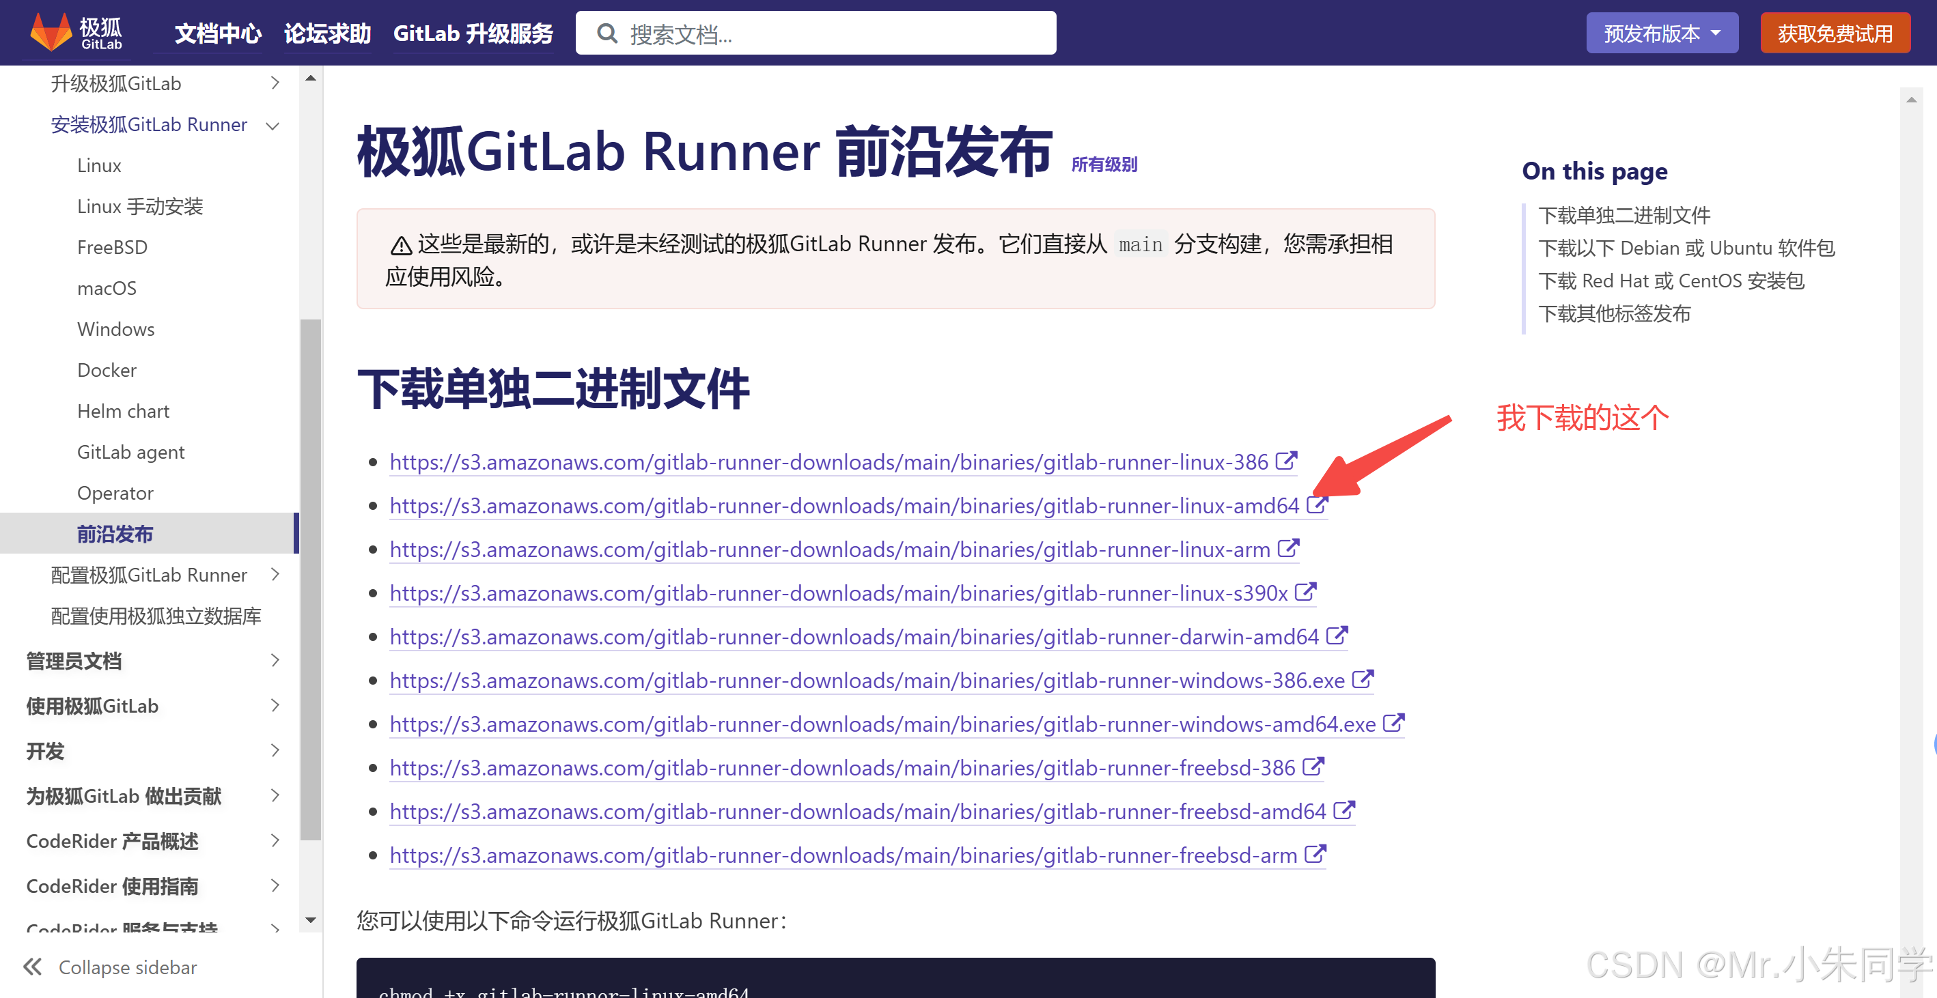Open GitLab 升级服务 in top navigation
Image resolution: width=1937 pixels, height=998 pixels.
pos(473,34)
